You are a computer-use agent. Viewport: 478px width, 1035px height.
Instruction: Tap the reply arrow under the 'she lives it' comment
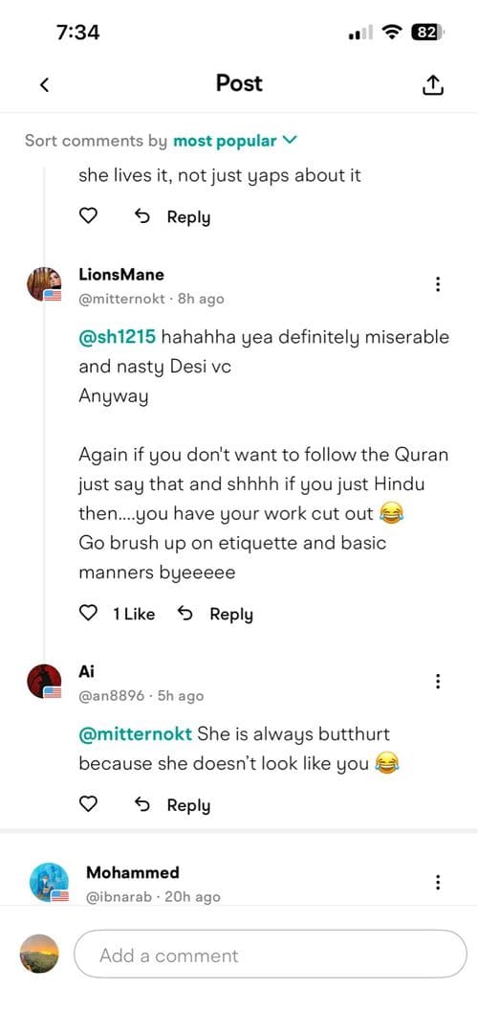point(142,216)
